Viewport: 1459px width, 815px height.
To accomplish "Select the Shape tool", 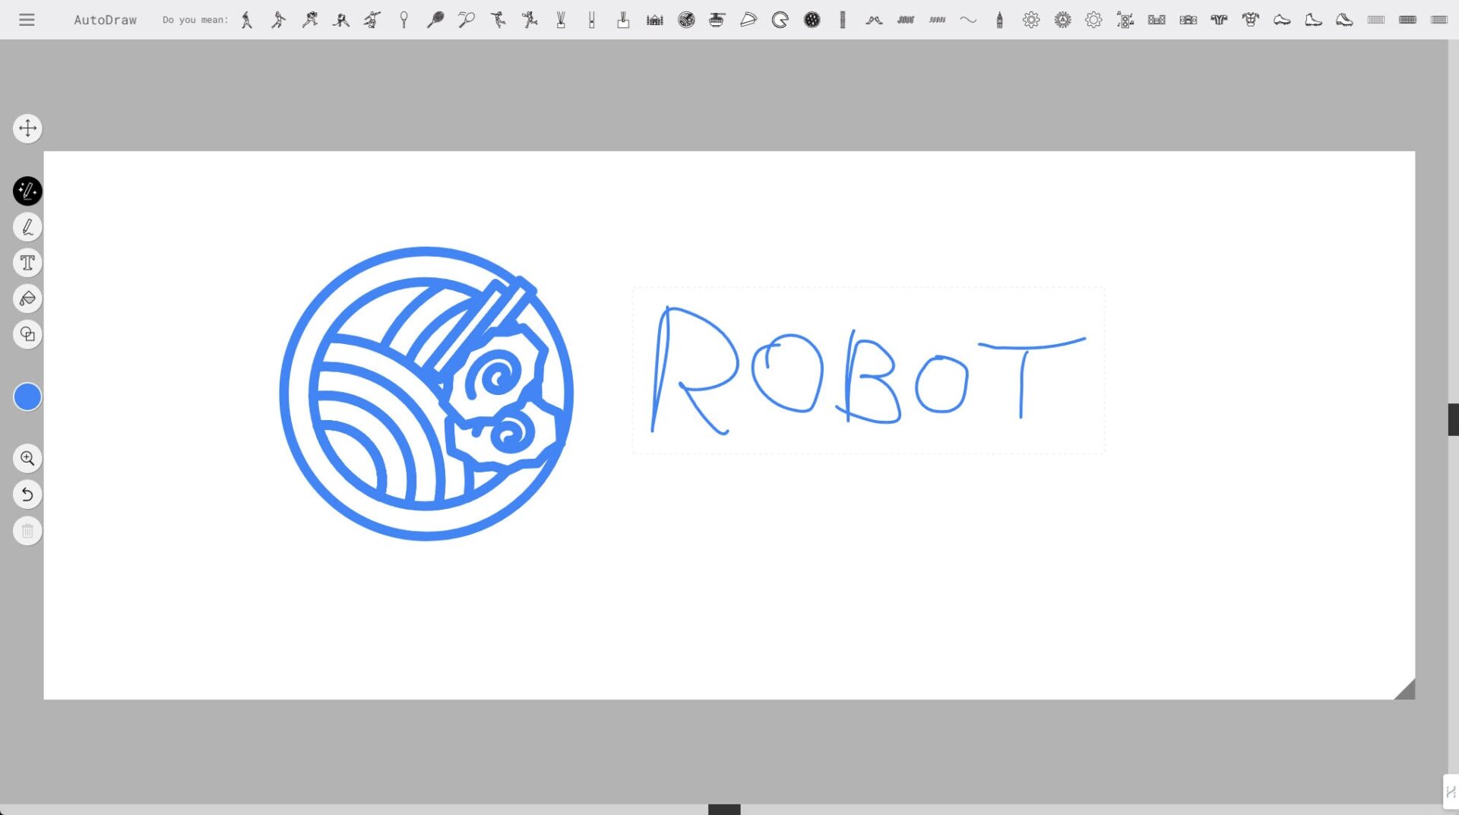I will coord(27,334).
